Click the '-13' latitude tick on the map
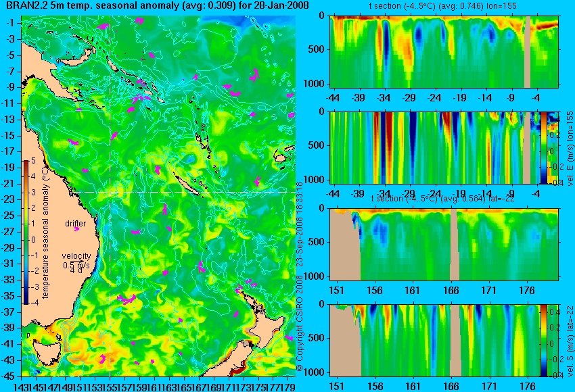The height and width of the screenshot is (392, 575). click(8, 120)
